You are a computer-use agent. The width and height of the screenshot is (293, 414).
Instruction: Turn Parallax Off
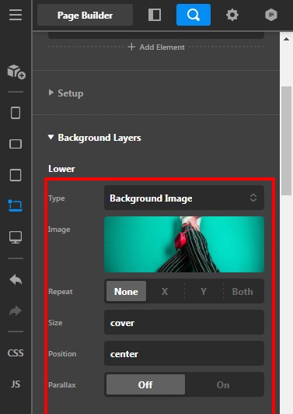[145, 384]
